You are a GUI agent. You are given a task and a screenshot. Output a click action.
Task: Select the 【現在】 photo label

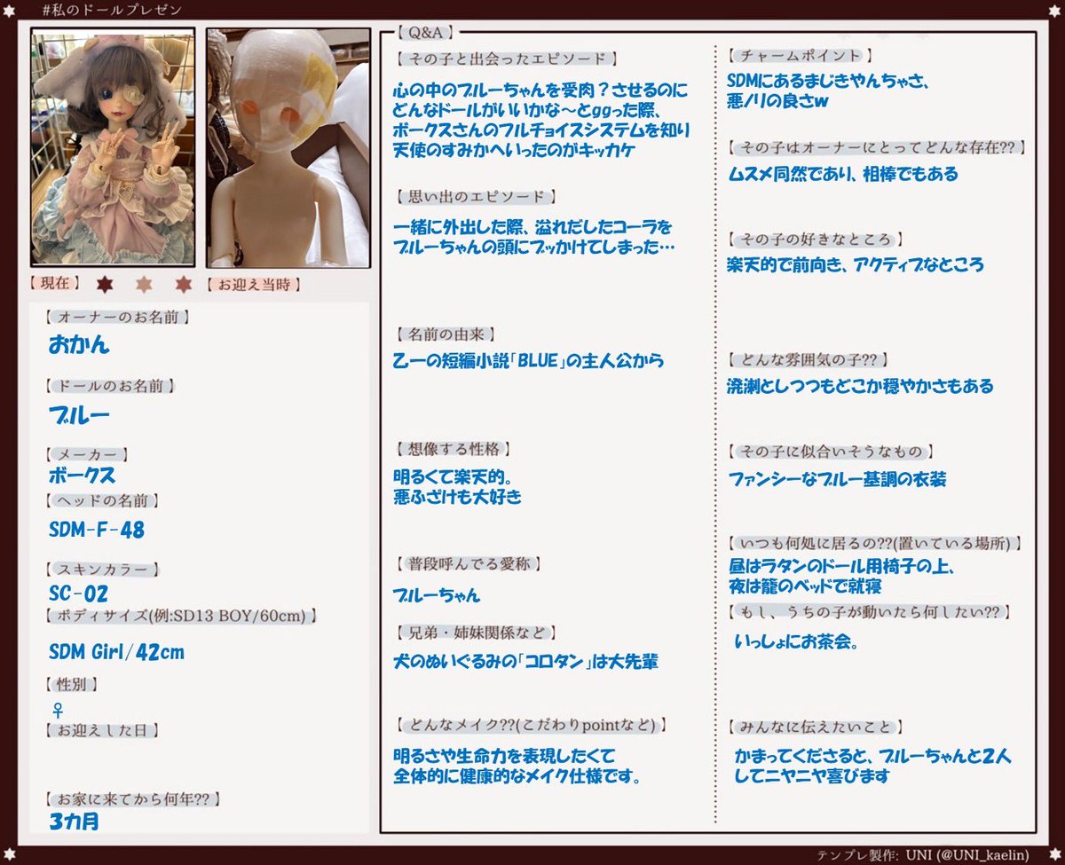[x=53, y=285]
